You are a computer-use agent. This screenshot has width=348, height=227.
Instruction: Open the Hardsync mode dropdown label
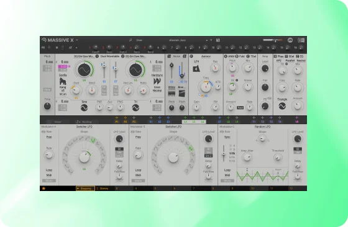[x=157, y=75]
